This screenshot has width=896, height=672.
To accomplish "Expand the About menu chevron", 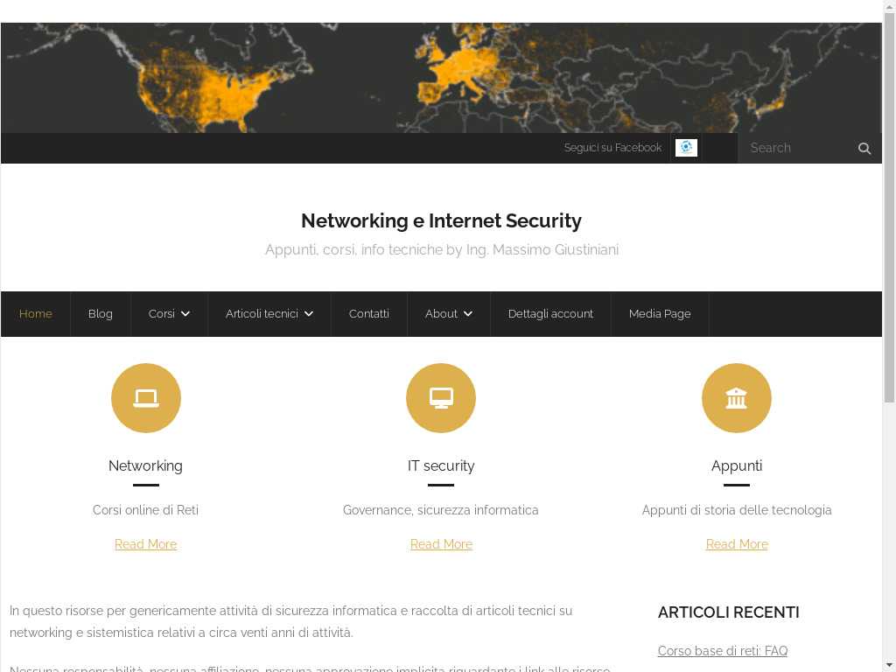I will coord(468,314).
